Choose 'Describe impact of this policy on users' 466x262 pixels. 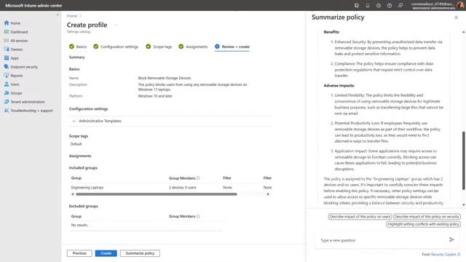click(360, 217)
